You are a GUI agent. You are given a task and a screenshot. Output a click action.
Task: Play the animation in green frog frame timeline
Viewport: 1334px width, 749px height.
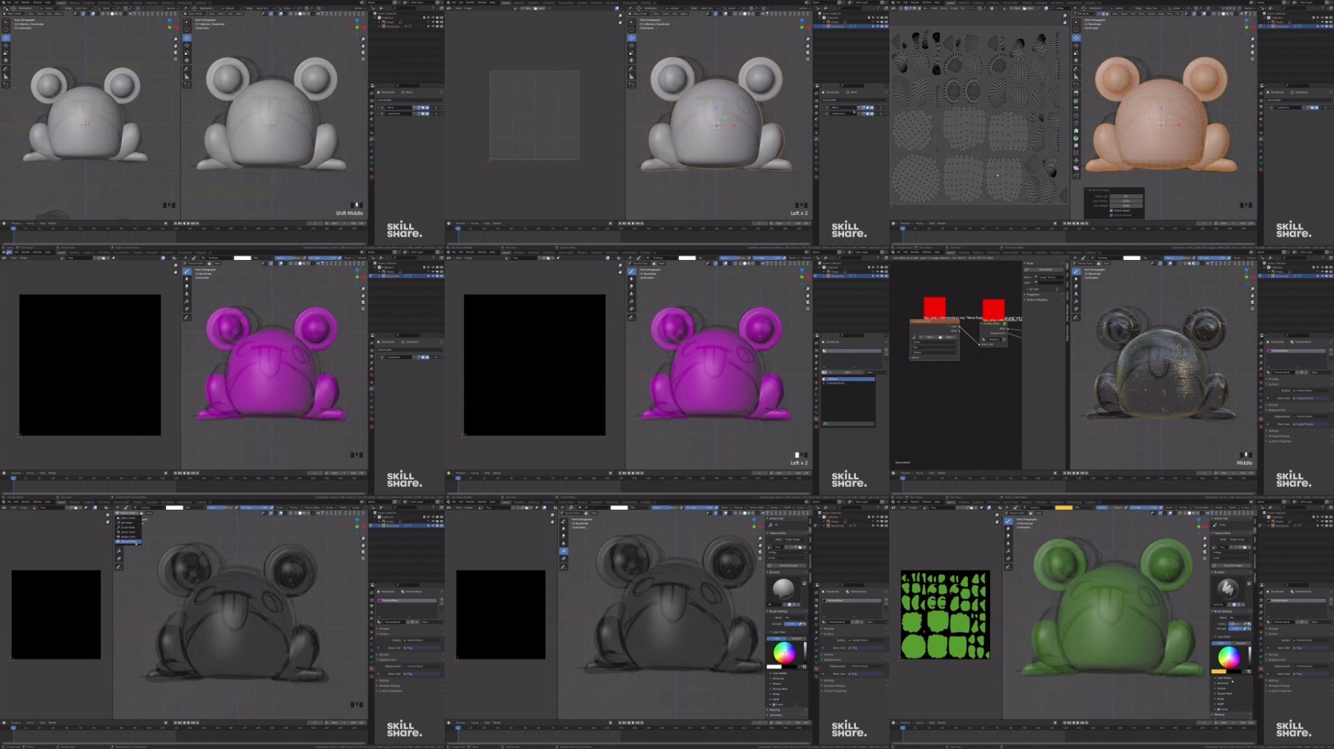click(x=1078, y=722)
